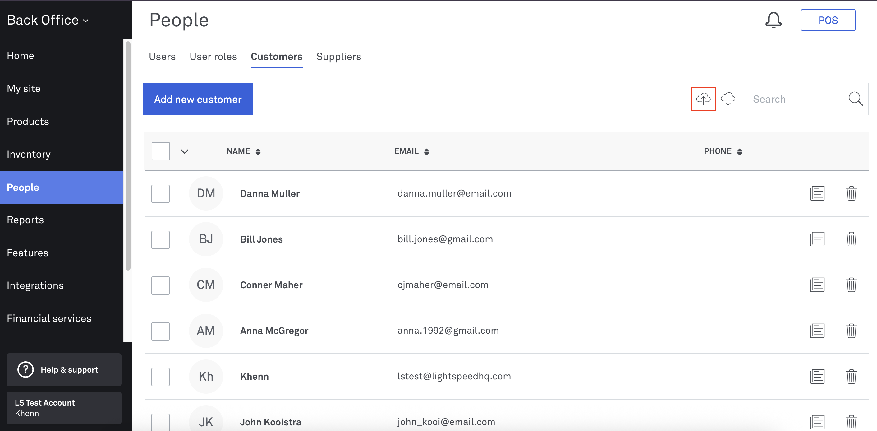Sort customers by NAME column
877x431 pixels.
point(244,151)
